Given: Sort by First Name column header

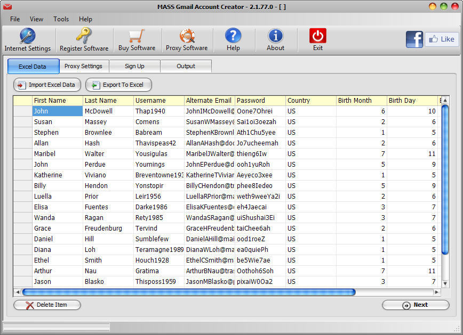Looking at the screenshot, I should 57,101.
